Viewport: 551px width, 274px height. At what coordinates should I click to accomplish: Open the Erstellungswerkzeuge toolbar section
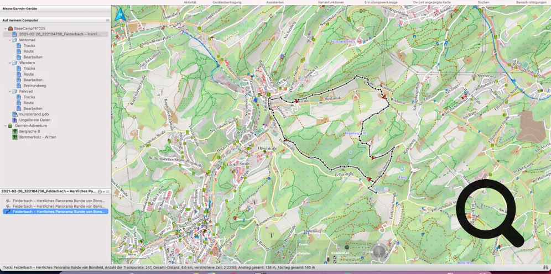tap(381, 2)
